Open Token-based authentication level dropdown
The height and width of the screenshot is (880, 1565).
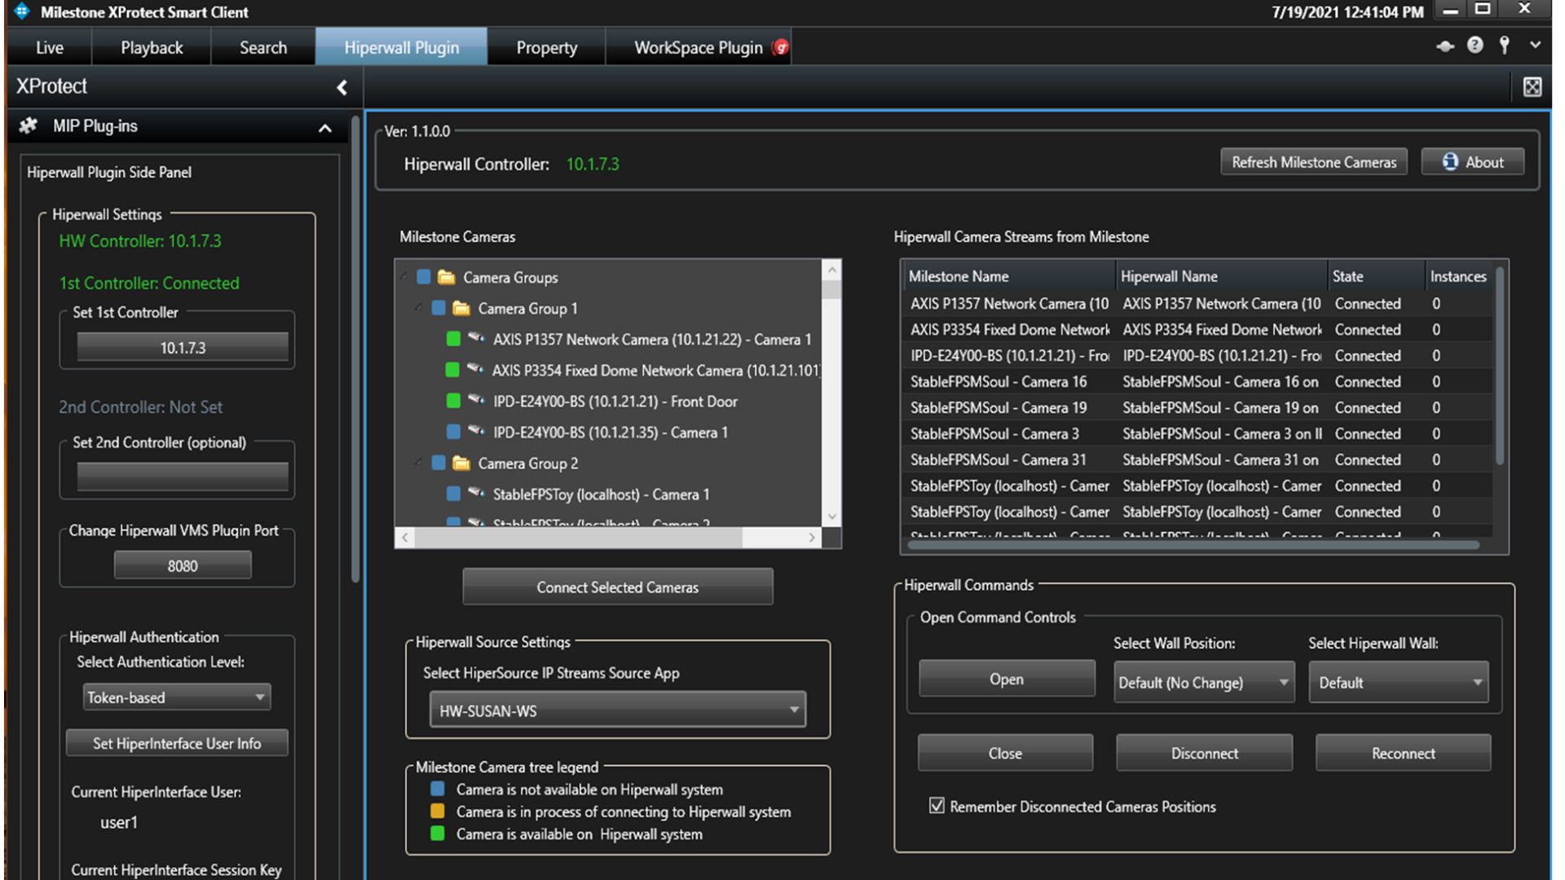click(x=176, y=697)
